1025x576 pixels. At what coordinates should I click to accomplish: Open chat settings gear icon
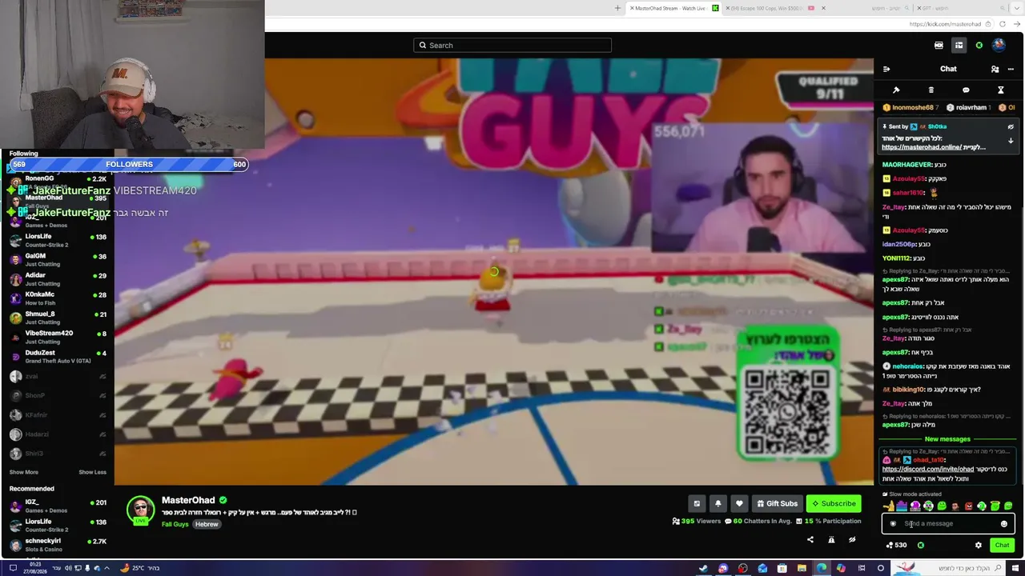click(x=978, y=546)
